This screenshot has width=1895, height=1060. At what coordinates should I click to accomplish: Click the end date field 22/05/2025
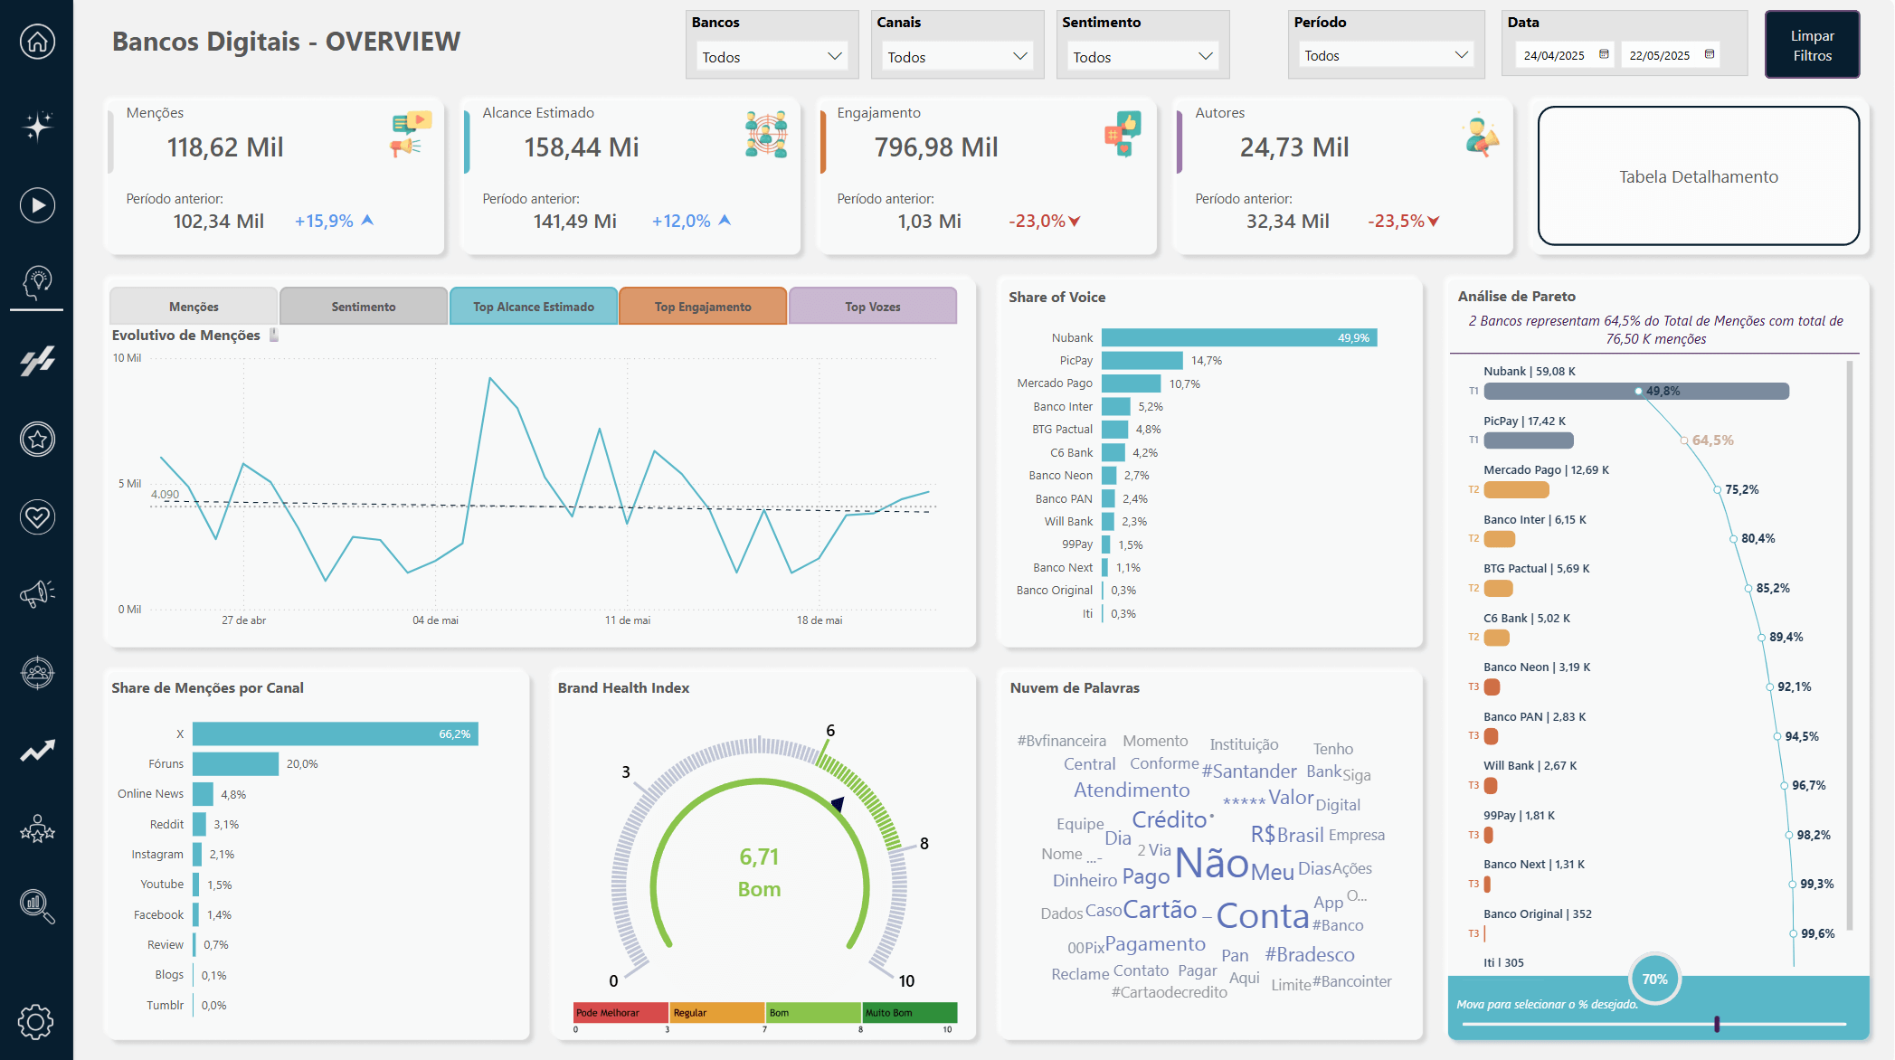coord(1670,55)
